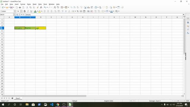190x107 pixels.
Task: Toggle Wrap Text button
Action: (56, 11)
